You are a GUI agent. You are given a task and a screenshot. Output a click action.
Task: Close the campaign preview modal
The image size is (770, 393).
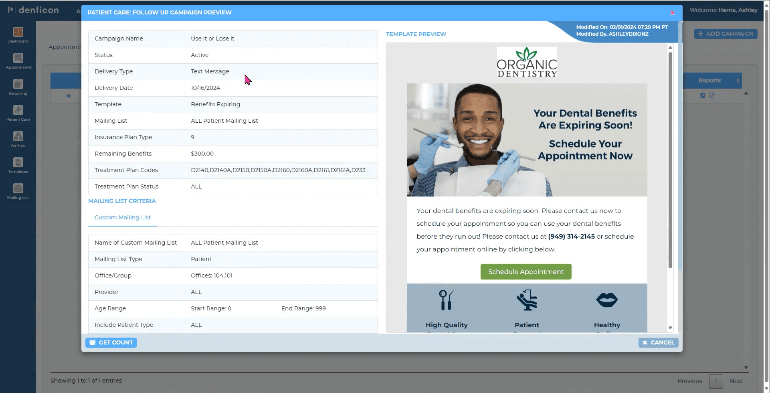point(672,13)
